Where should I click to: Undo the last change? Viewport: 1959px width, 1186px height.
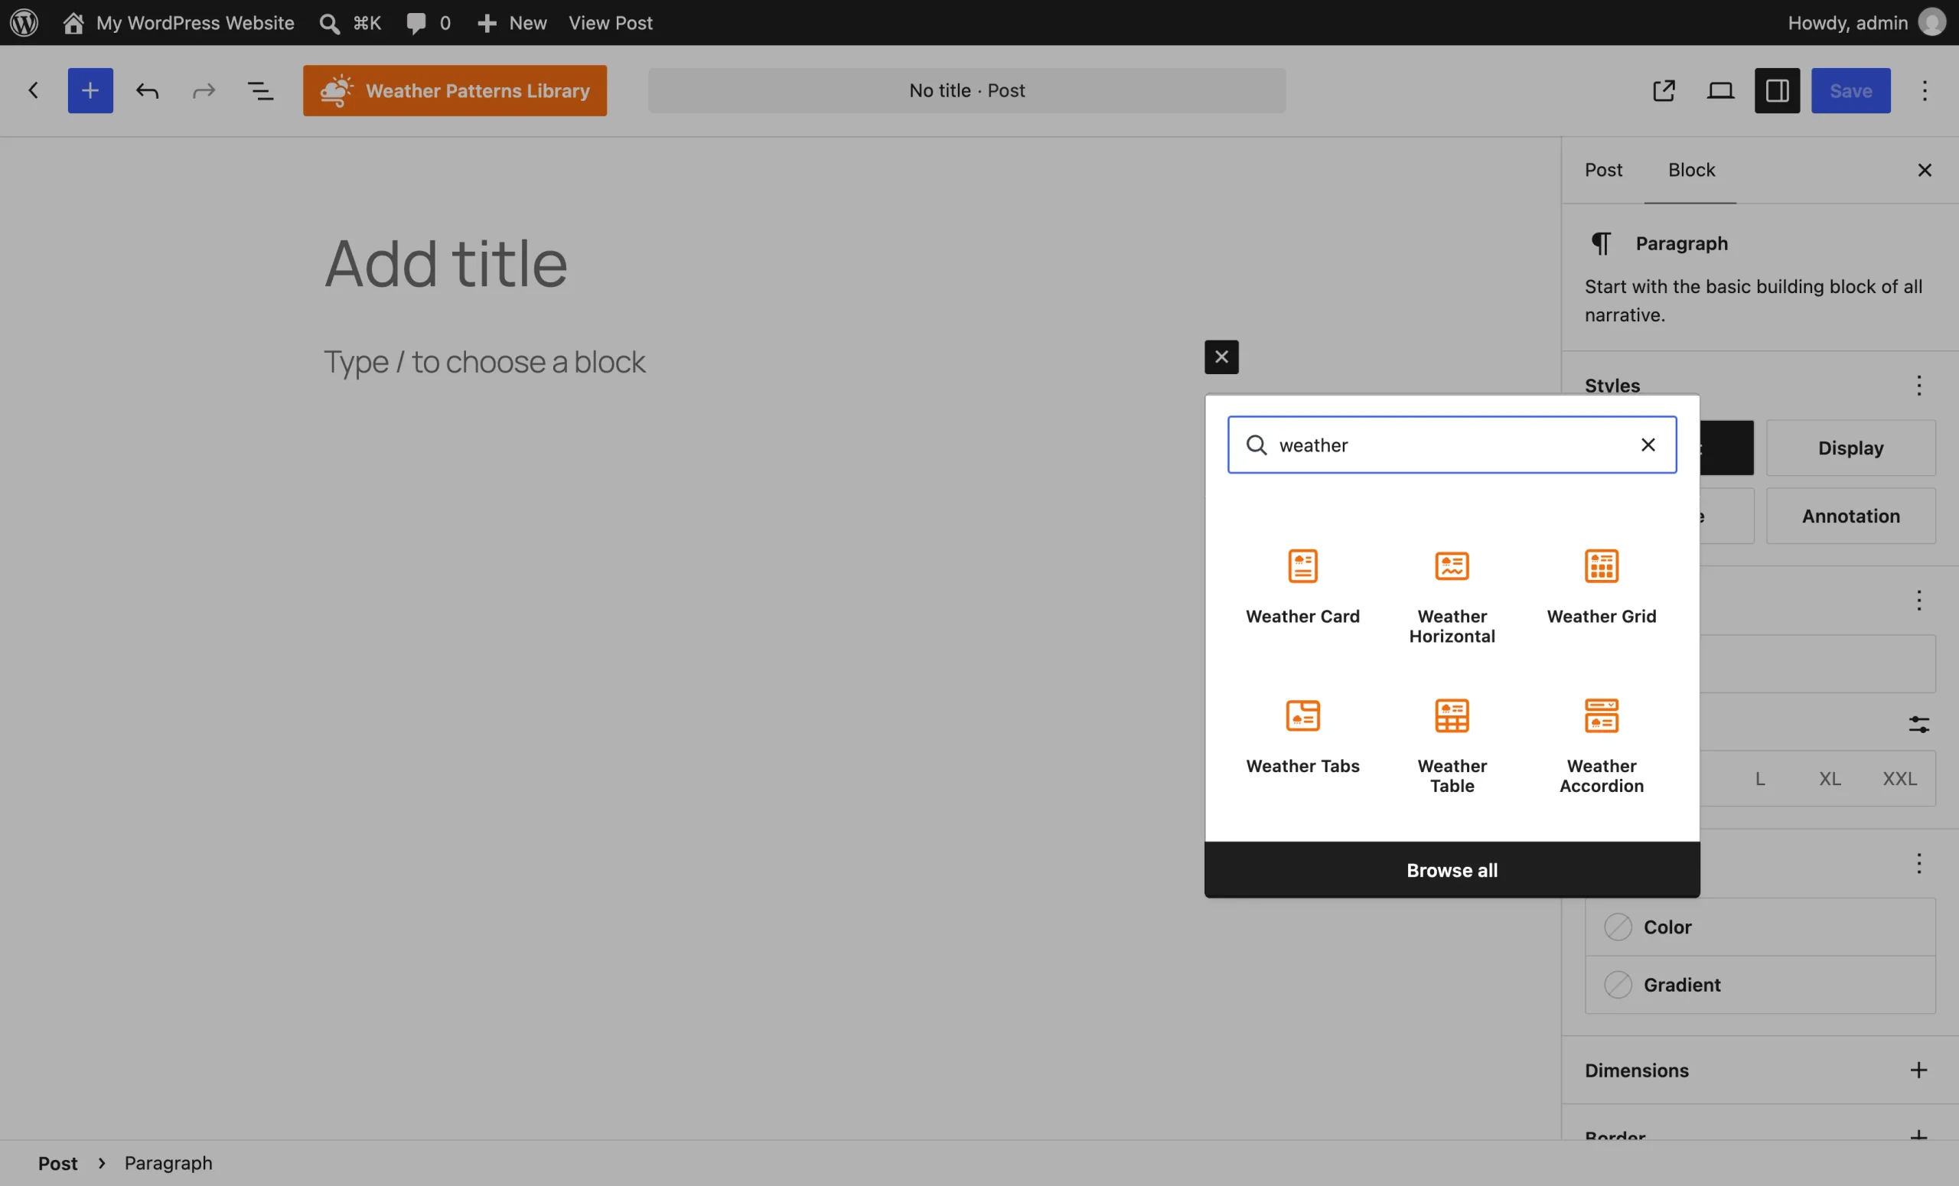coord(147,90)
